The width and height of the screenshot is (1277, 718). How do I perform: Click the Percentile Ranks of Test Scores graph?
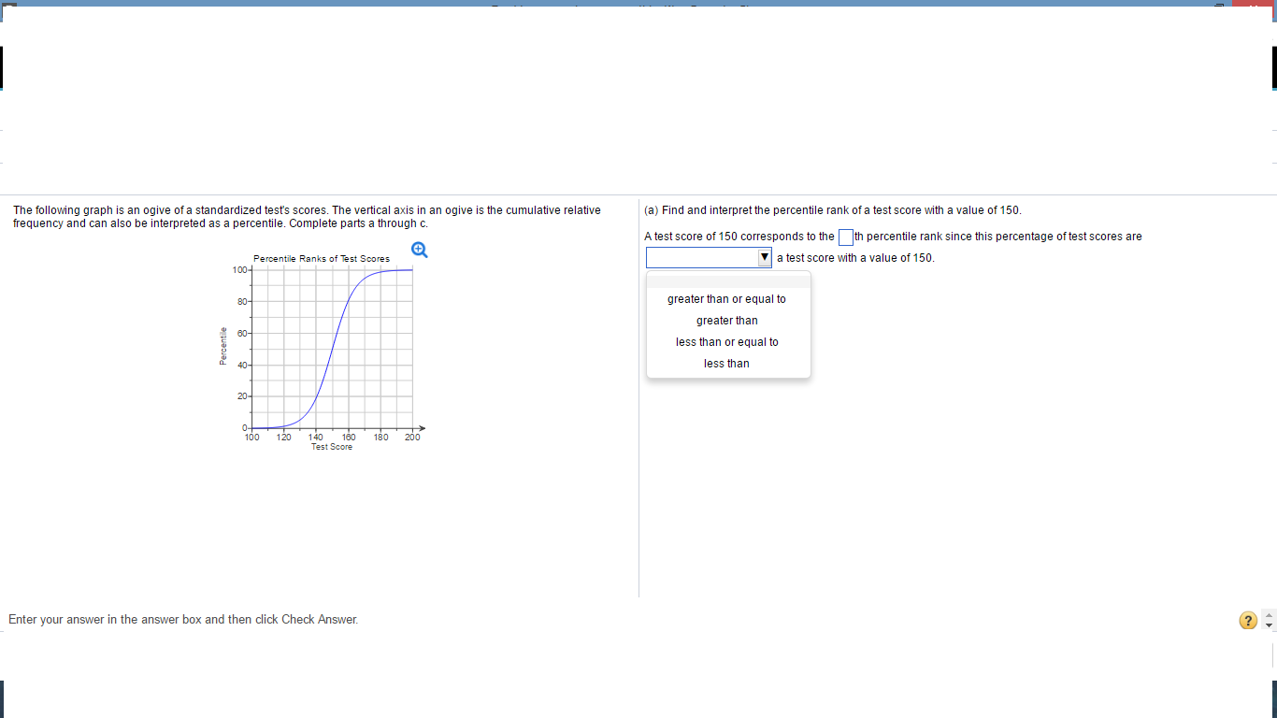point(332,346)
